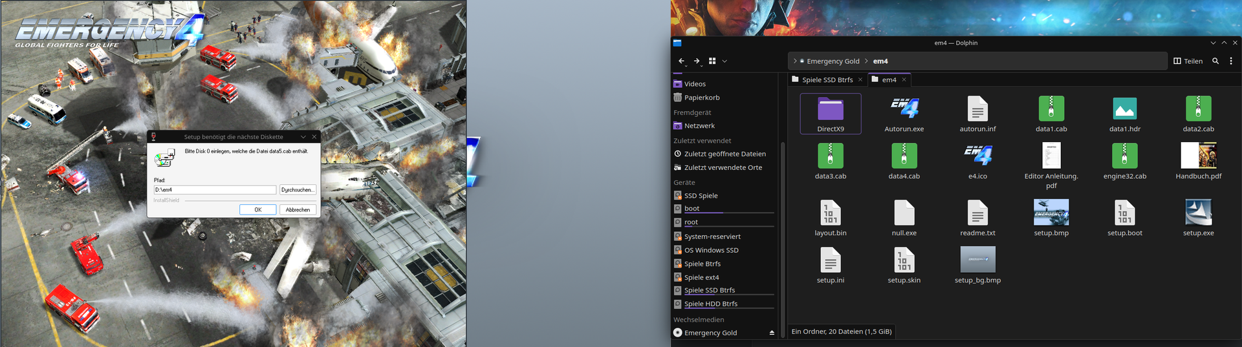Viewport: 1242px width, 347px height.
Task: Open Zuletzt verwendete Orte
Action: pyautogui.click(x=723, y=167)
